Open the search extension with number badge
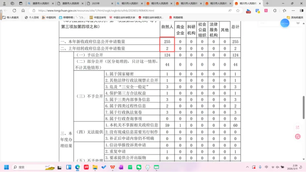The image size is (306, 172). coord(257,11)
